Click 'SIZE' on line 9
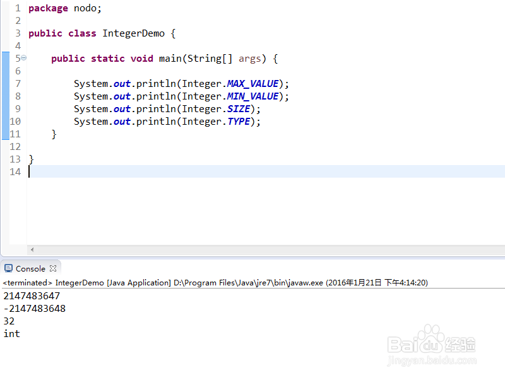This screenshot has height=378, width=505. [x=239, y=109]
